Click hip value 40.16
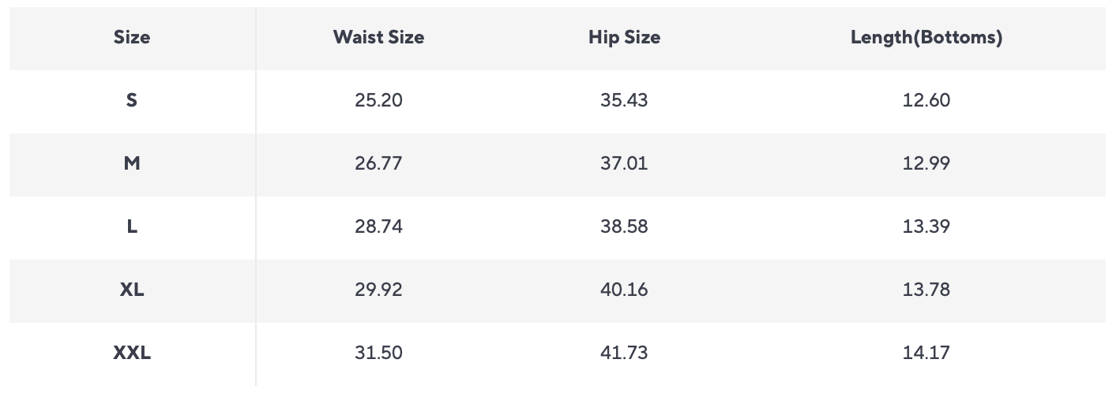Viewport: 1120px width, 393px height. point(624,290)
